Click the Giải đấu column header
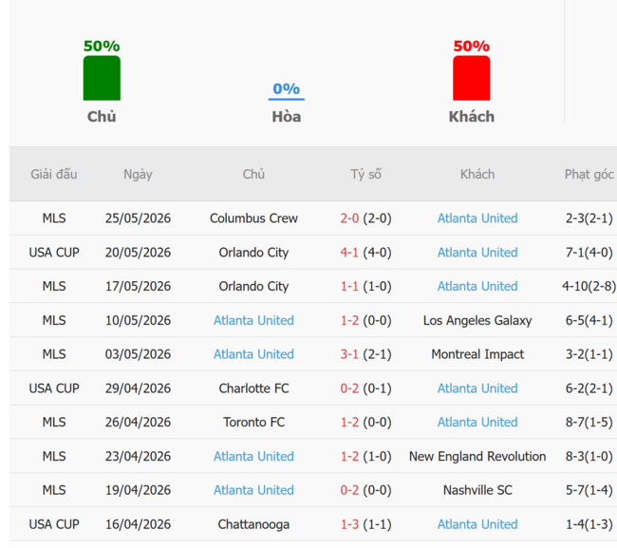The height and width of the screenshot is (548, 617). [x=54, y=174]
